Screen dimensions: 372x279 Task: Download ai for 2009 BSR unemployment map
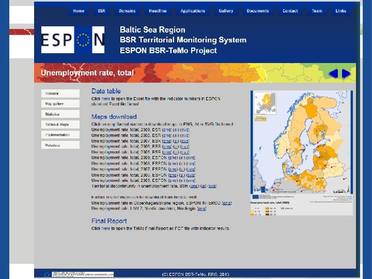pos(176,130)
